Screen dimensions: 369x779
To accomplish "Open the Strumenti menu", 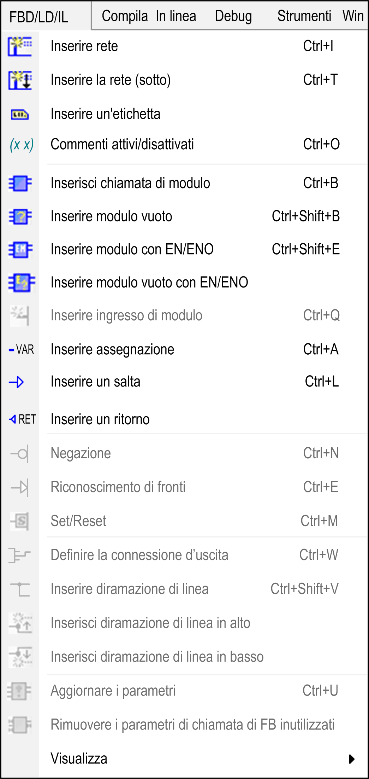I will pyautogui.click(x=304, y=16).
